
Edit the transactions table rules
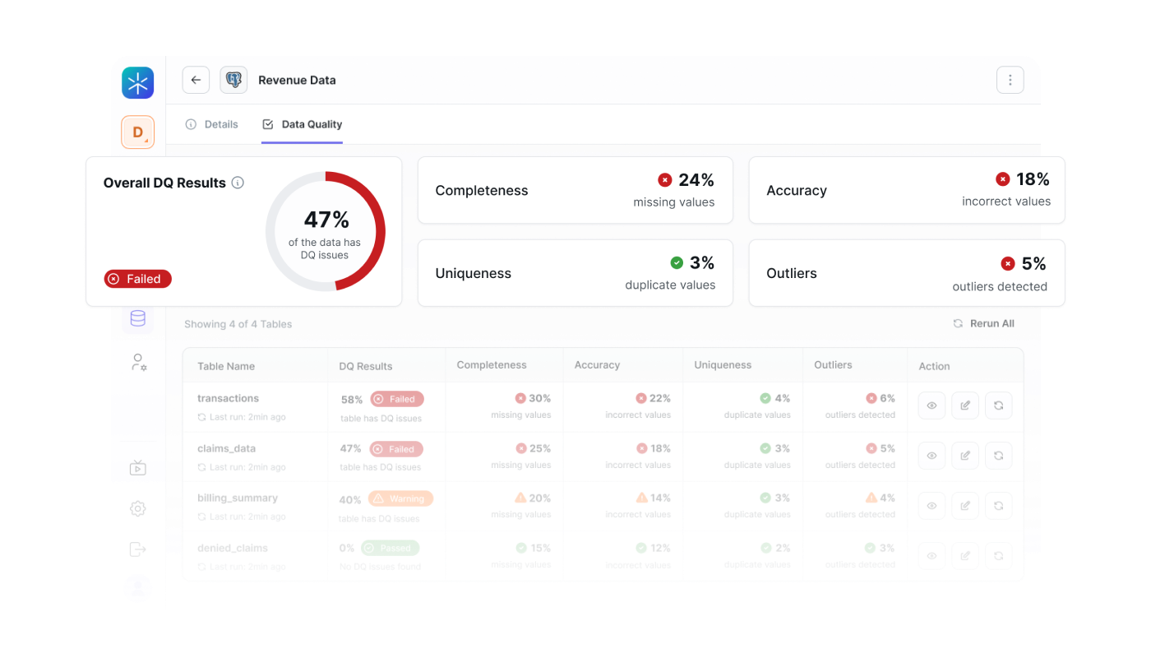click(x=965, y=405)
